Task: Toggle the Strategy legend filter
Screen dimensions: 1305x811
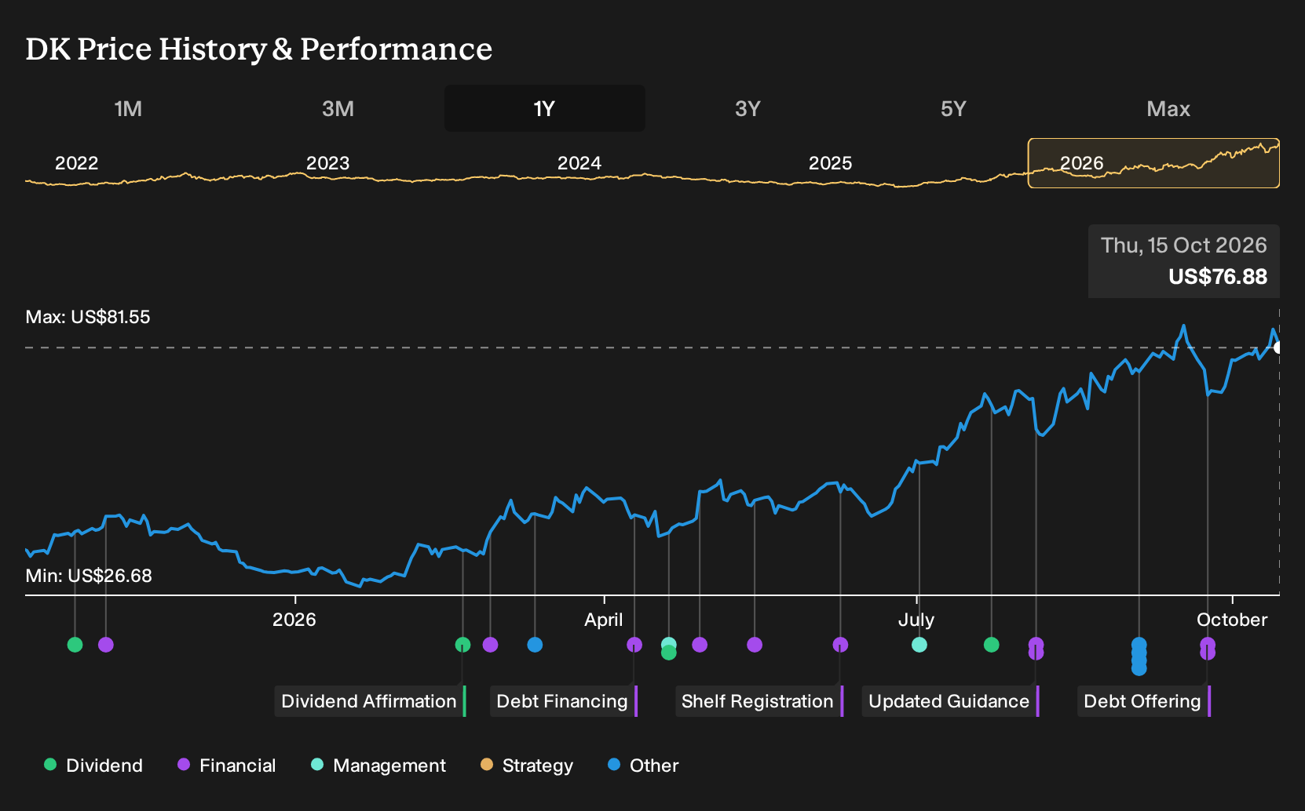Action: (x=527, y=766)
